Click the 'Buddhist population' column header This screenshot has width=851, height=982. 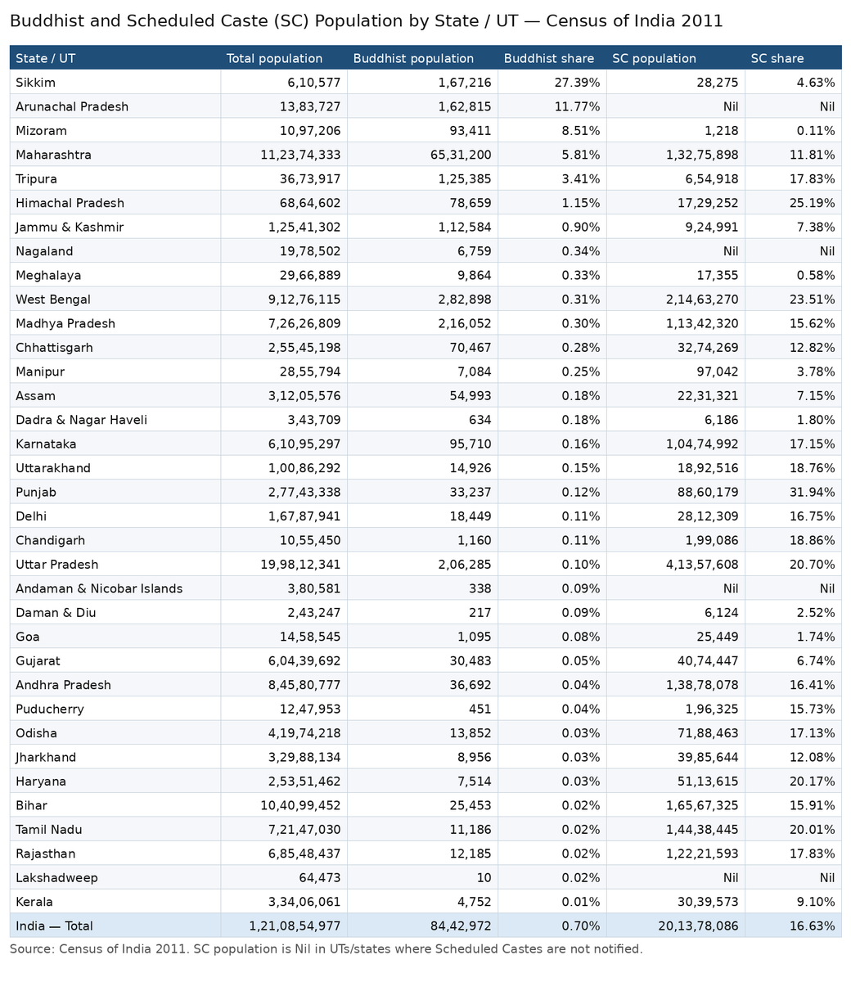(422, 58)
